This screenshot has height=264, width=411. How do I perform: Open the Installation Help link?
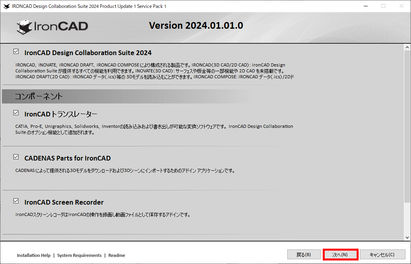tap(33, 255)
